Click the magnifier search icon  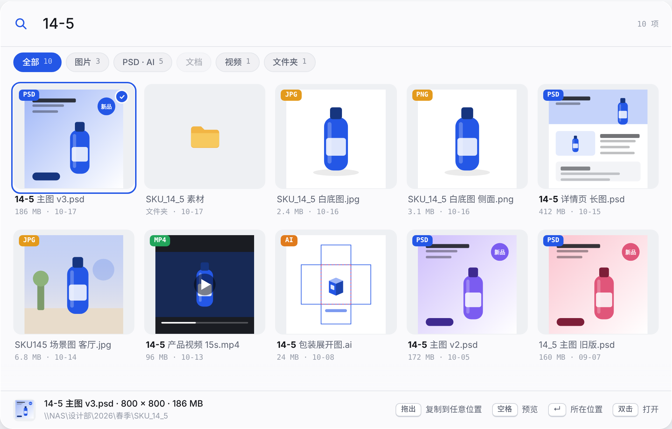21,24
